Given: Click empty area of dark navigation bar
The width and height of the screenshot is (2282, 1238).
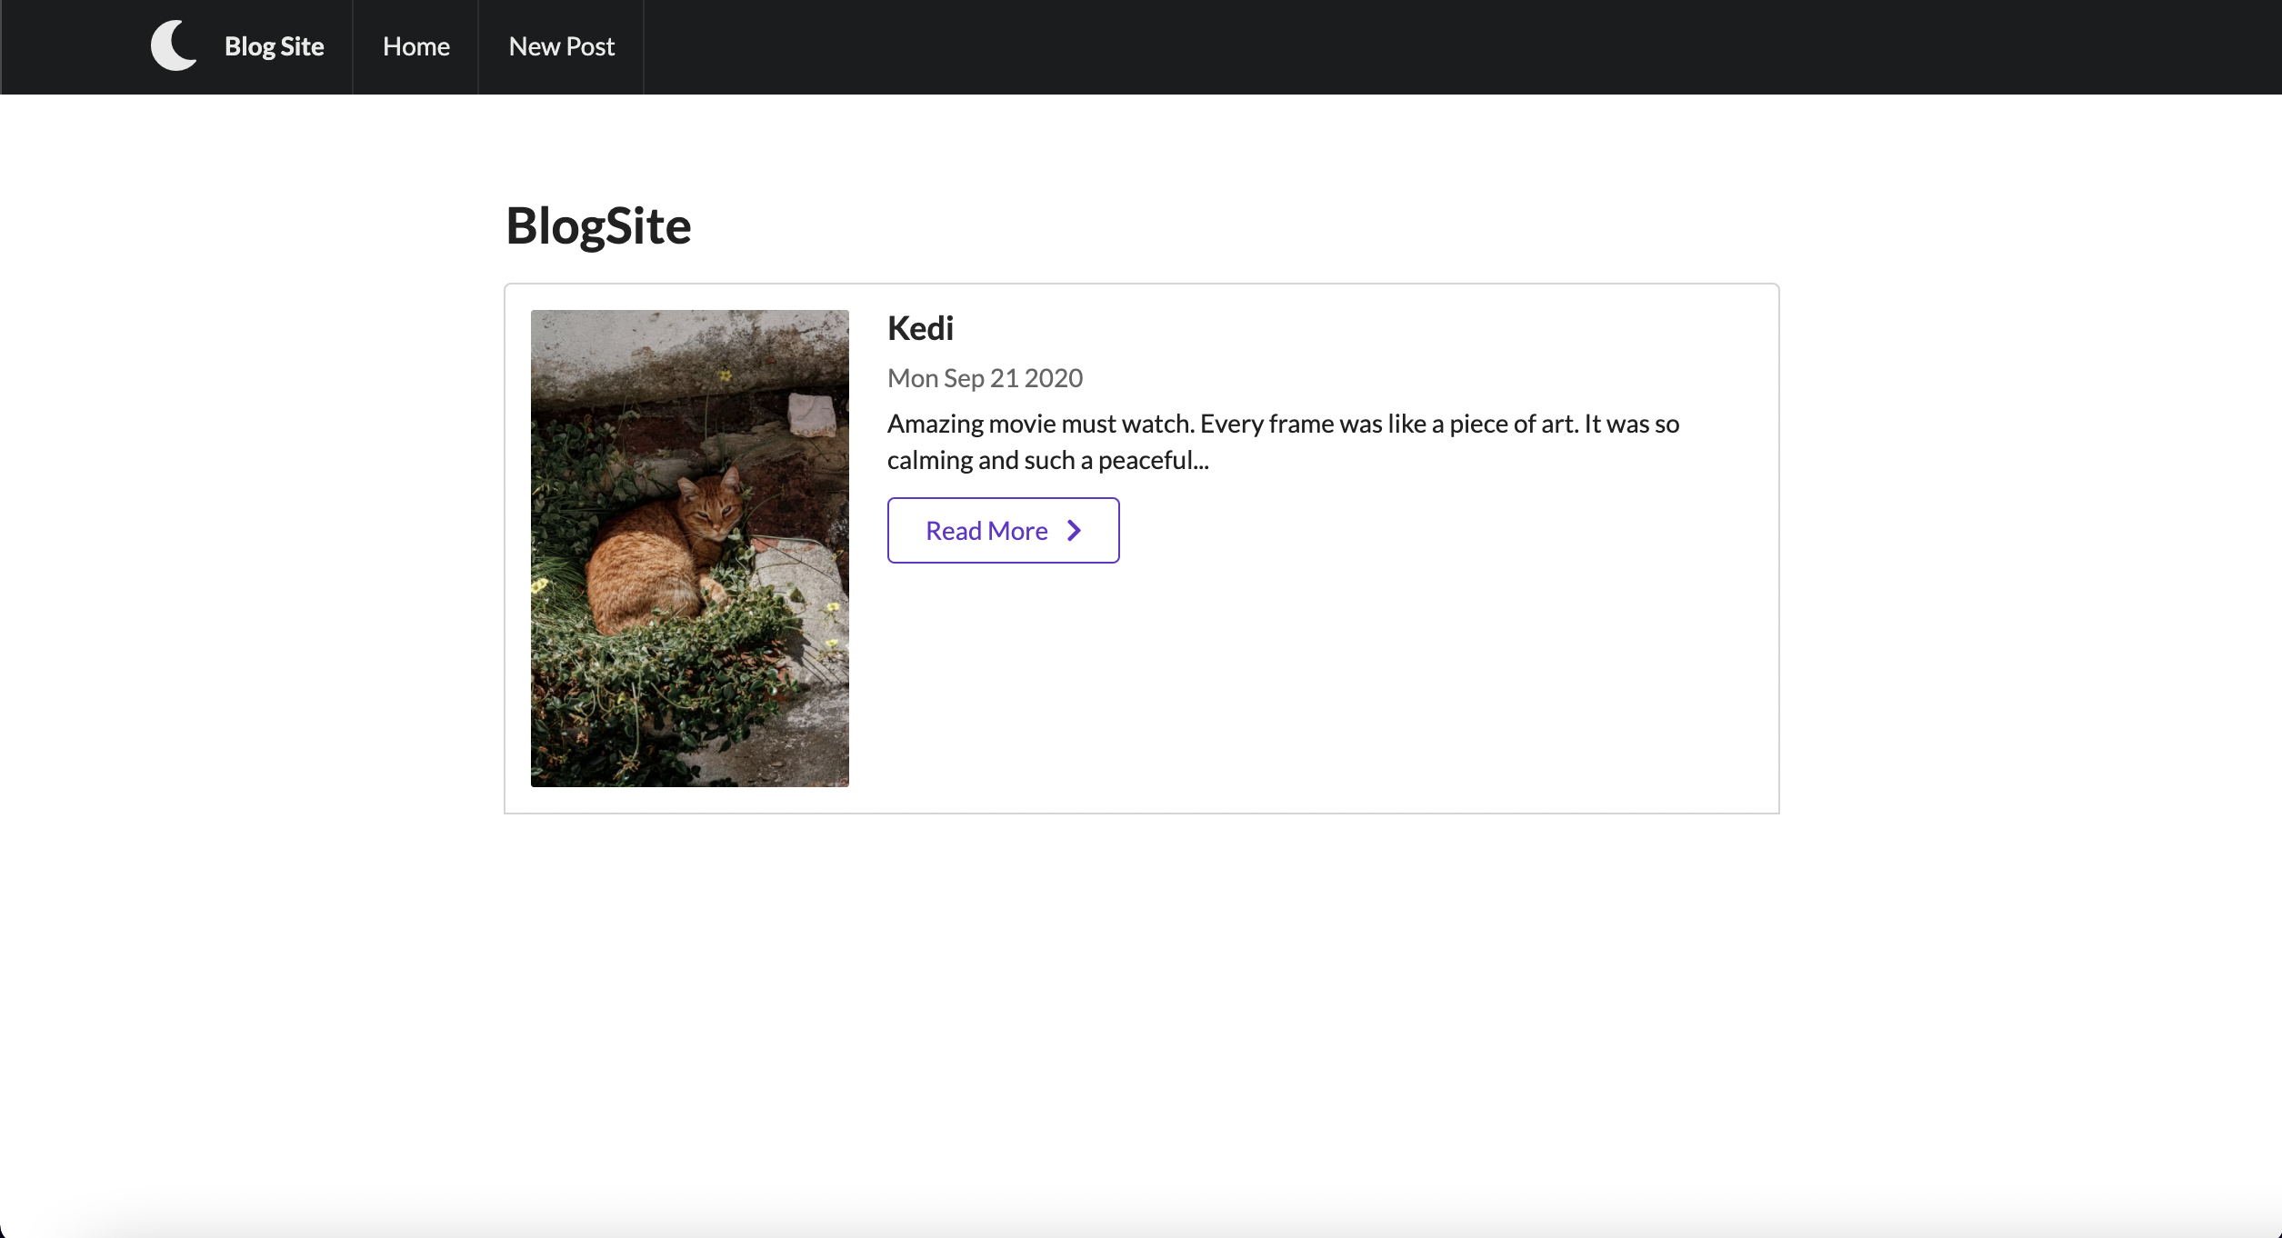Looking at the screenshot, I should point(1455,46).
